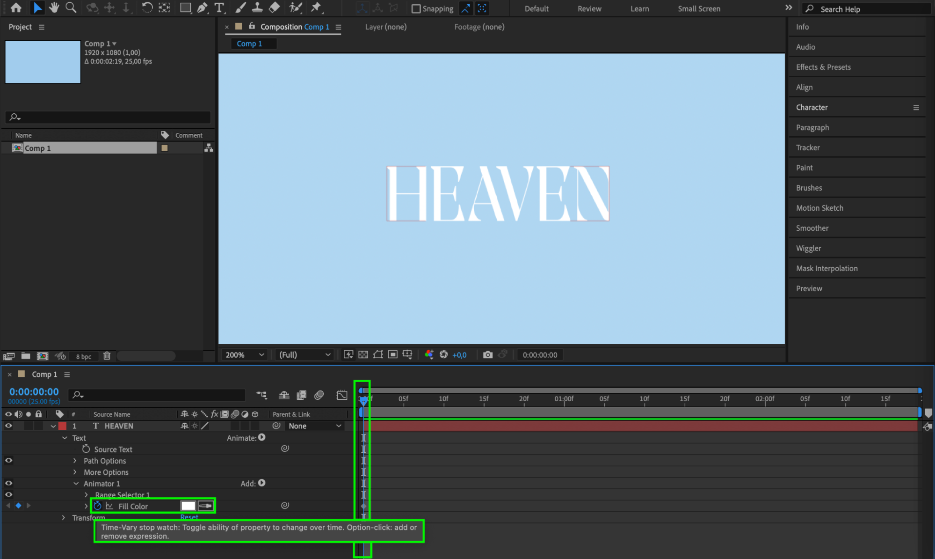The image size is (935, 559).
Task: Select the Puppet Pin tool
Action: coord(316,7)
